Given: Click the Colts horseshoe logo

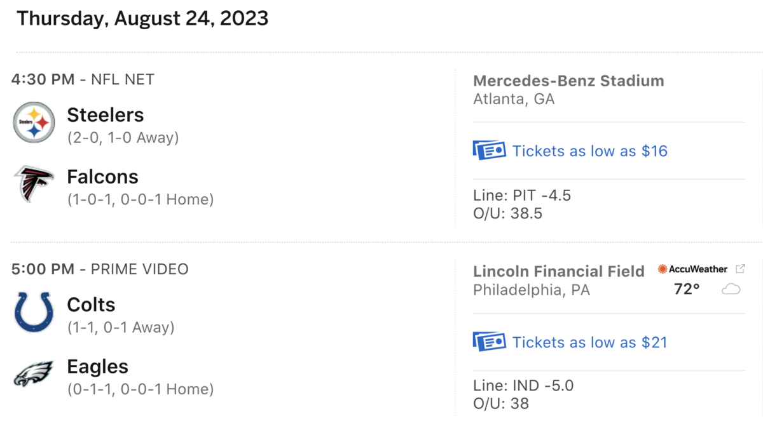Looking at the screenshot, I should (34, 312).
